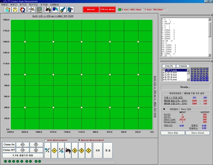Viewport: 213px width, 165px height.
Task: Open the 계산기(C) menu
Action: click(33, 5)
